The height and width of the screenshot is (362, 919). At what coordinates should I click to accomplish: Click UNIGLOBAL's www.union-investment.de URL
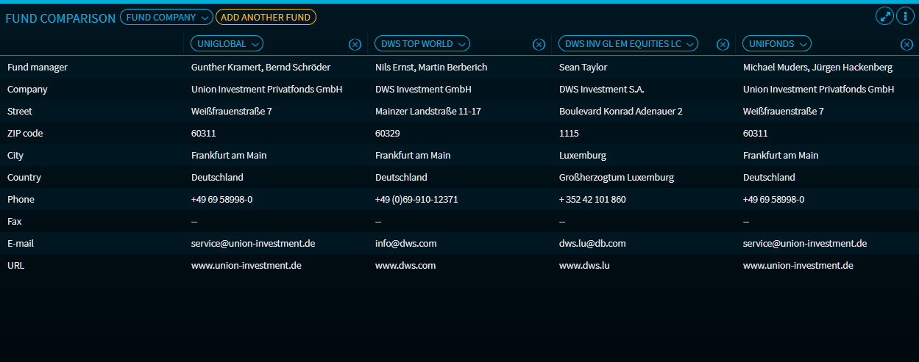tap(246, 266)
